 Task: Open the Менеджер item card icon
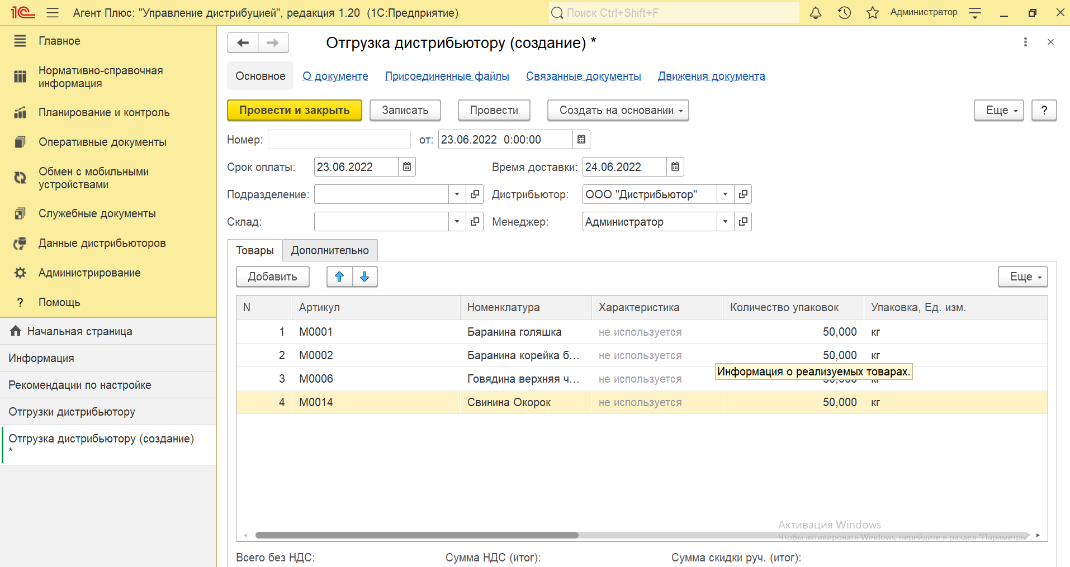743,222
